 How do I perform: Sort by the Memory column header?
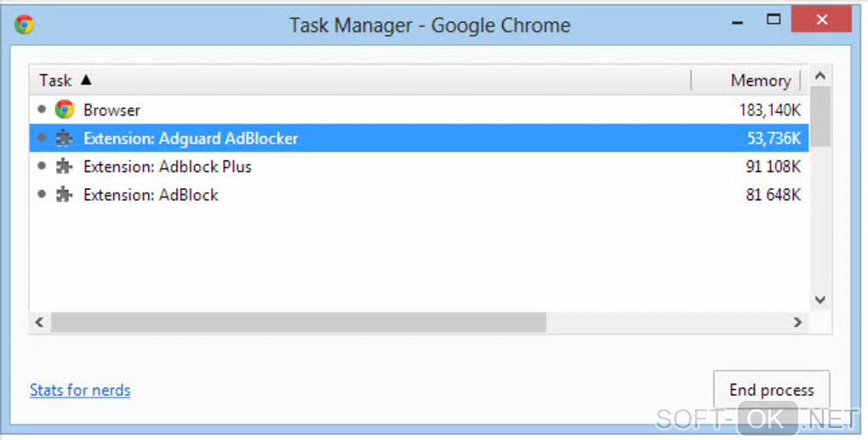[x=760, y=80]
